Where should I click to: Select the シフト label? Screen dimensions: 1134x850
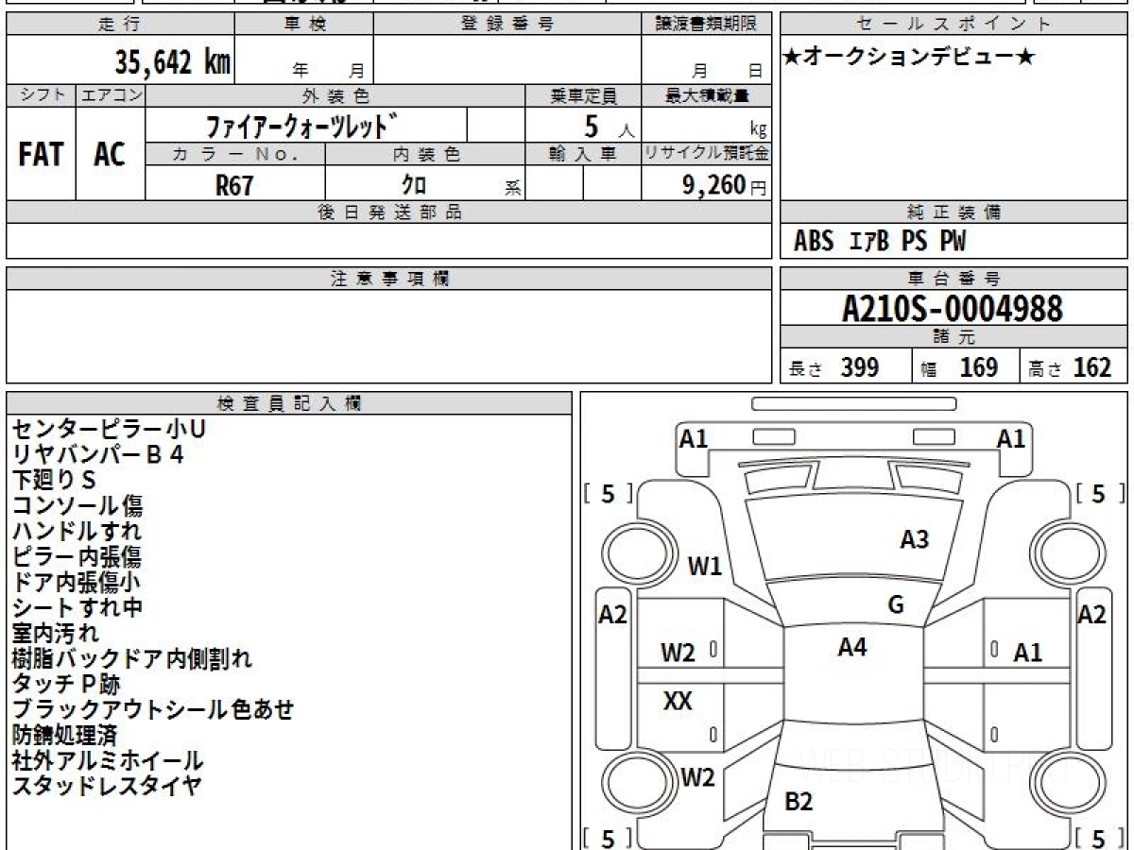coord(42,95)
